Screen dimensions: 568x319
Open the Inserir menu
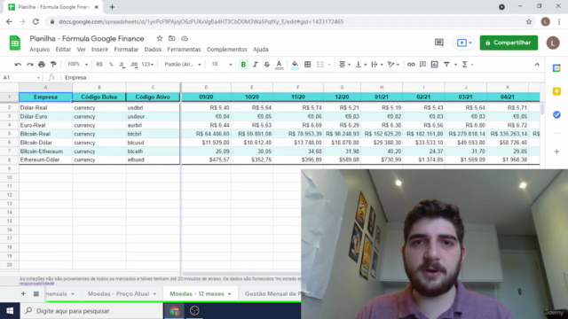[x=99, y=50]
